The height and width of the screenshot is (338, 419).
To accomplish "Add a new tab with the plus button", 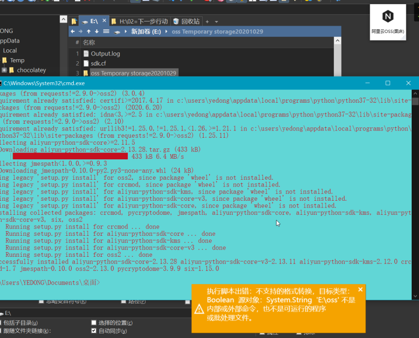I will (207, 21).
